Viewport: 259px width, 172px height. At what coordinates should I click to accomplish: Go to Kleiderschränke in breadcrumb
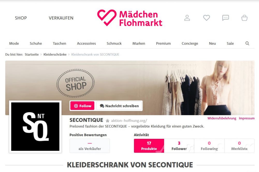55,54
